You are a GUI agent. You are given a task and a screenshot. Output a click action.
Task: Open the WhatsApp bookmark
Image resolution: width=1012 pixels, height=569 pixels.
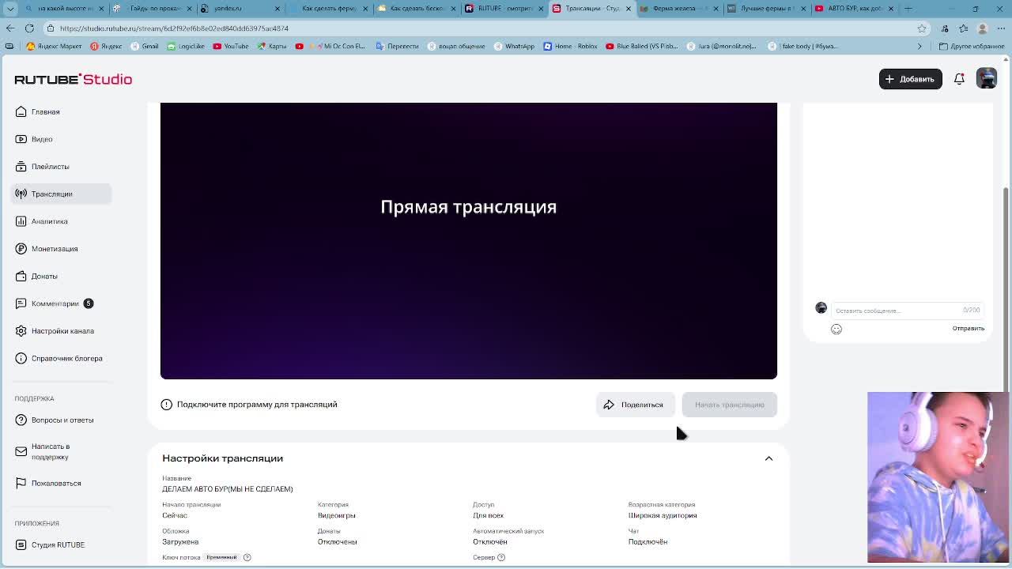[515, 46]
